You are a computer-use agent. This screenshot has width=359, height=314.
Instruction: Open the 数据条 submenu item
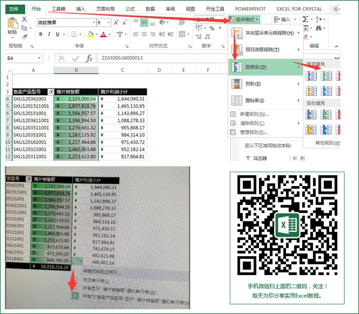(266, 67)
